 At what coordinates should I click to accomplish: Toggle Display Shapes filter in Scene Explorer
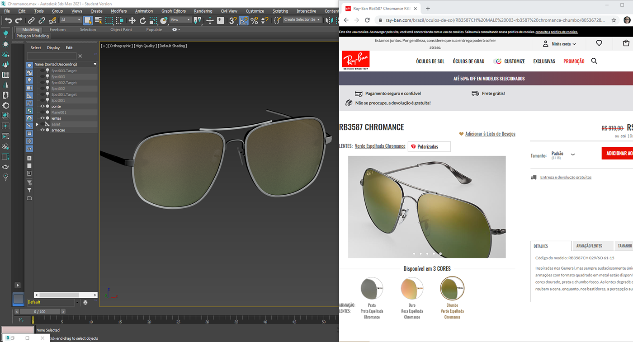click(x=29, y=73)
